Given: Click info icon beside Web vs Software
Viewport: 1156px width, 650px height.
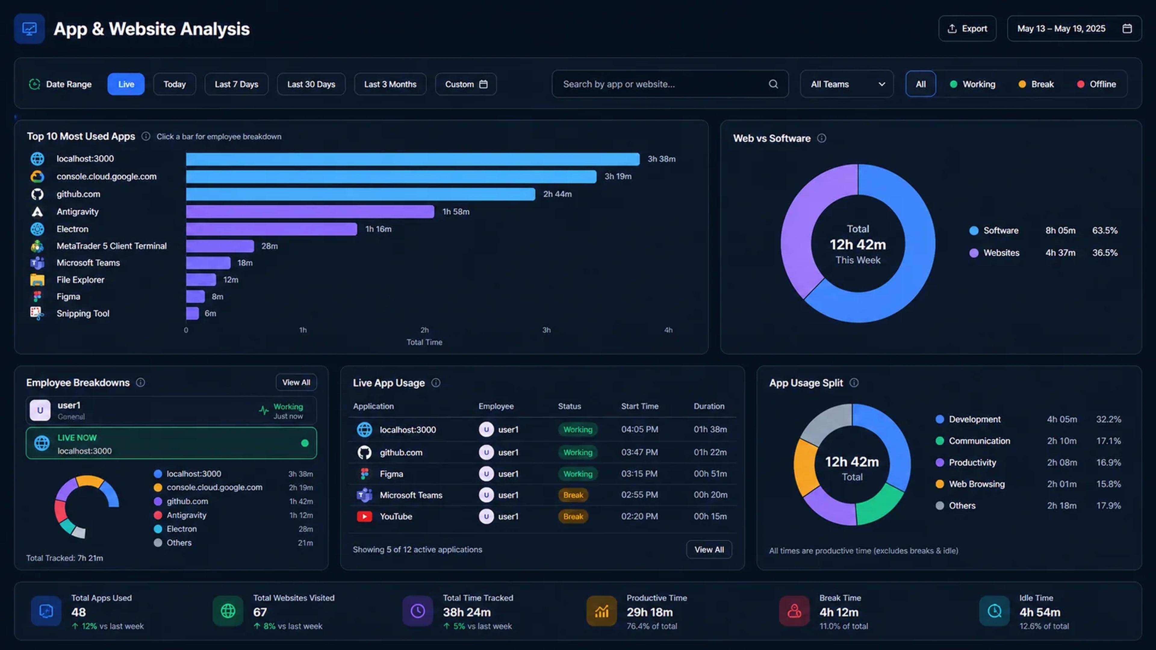Looking at the screenshot, I should tap(822, 138).
